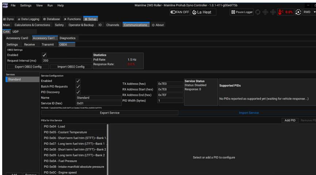
Task: Click the Add PID button
Action: point(290,120)
